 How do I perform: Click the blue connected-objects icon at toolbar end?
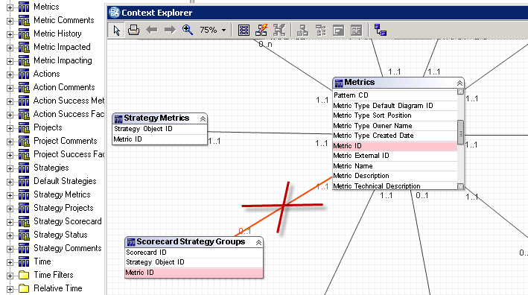click(x=380, y=30)
